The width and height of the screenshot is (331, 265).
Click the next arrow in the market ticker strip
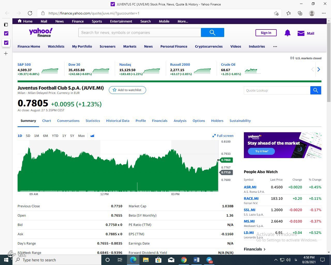[x=319, y=69]
